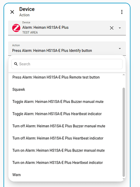
Task: Close the Device action dialog
Action: pyautogui.click(x=12, y=12)
